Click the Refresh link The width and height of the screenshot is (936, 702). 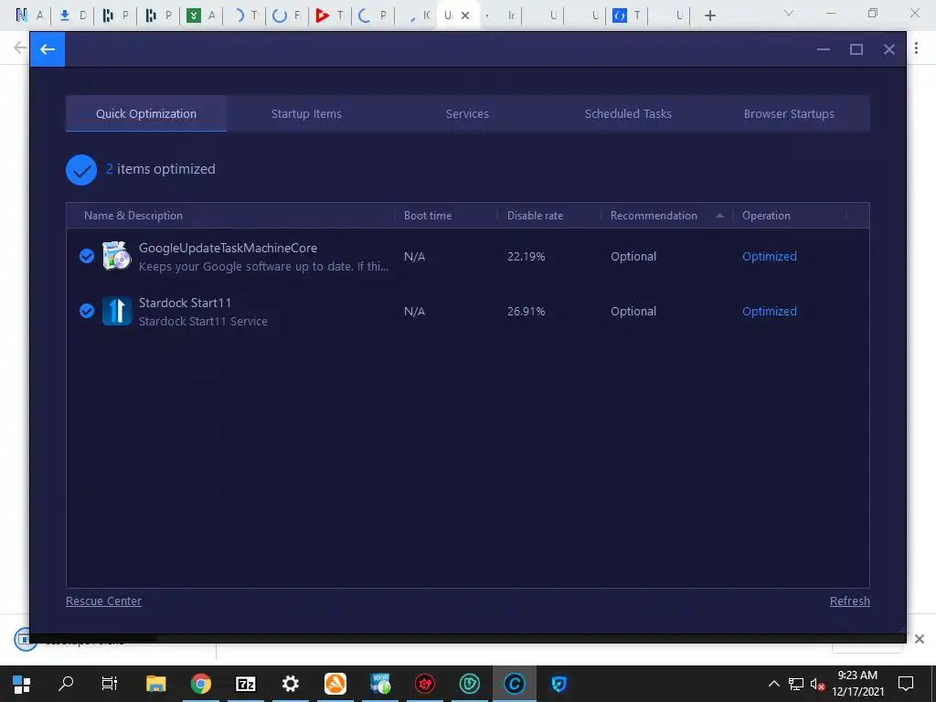click(849, 601)
